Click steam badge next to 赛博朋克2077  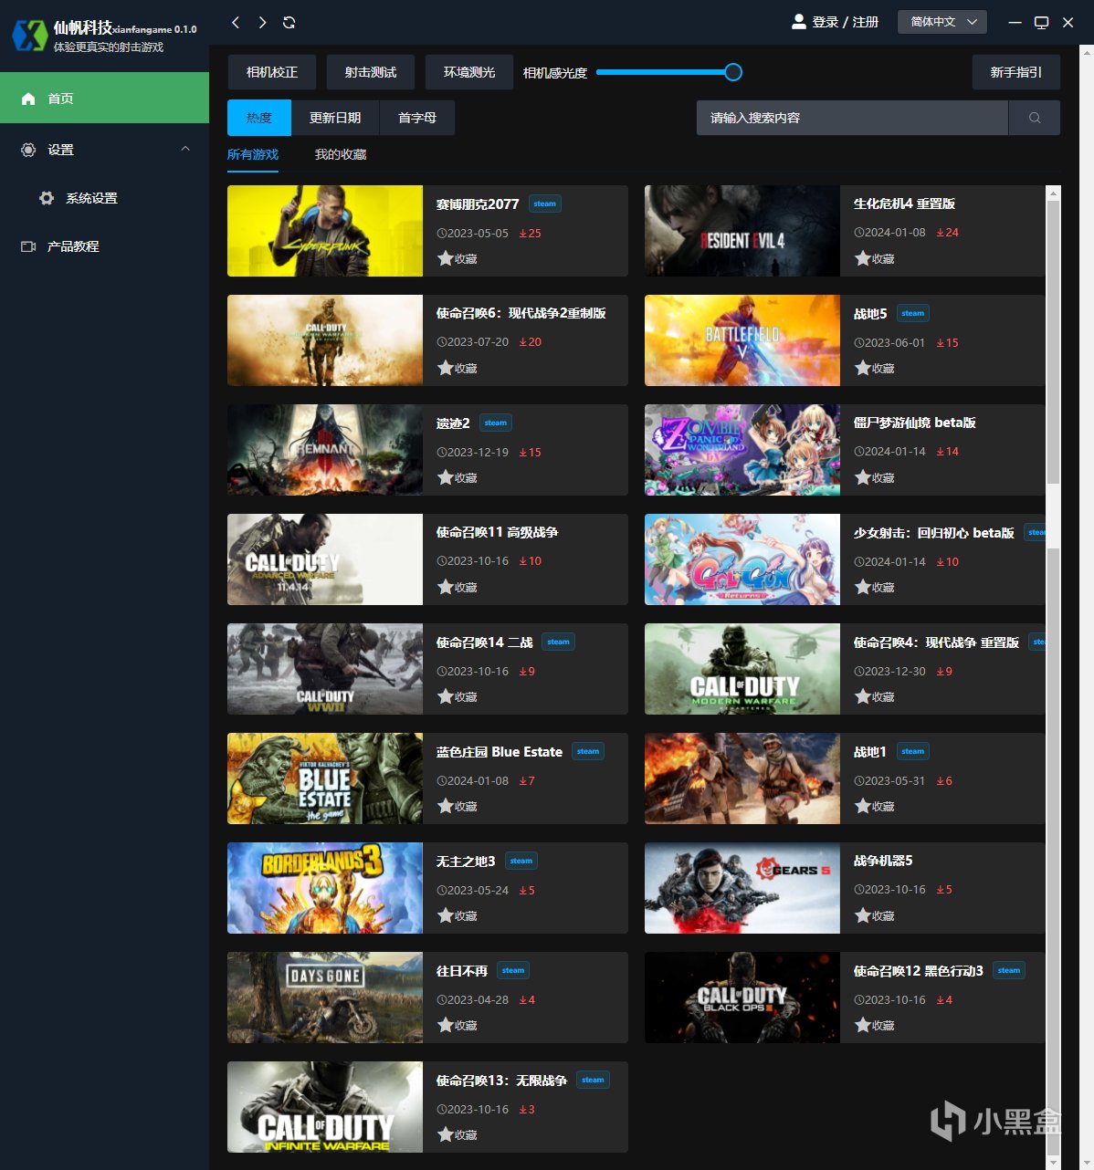pyautogui.click(x=545, y=204)
